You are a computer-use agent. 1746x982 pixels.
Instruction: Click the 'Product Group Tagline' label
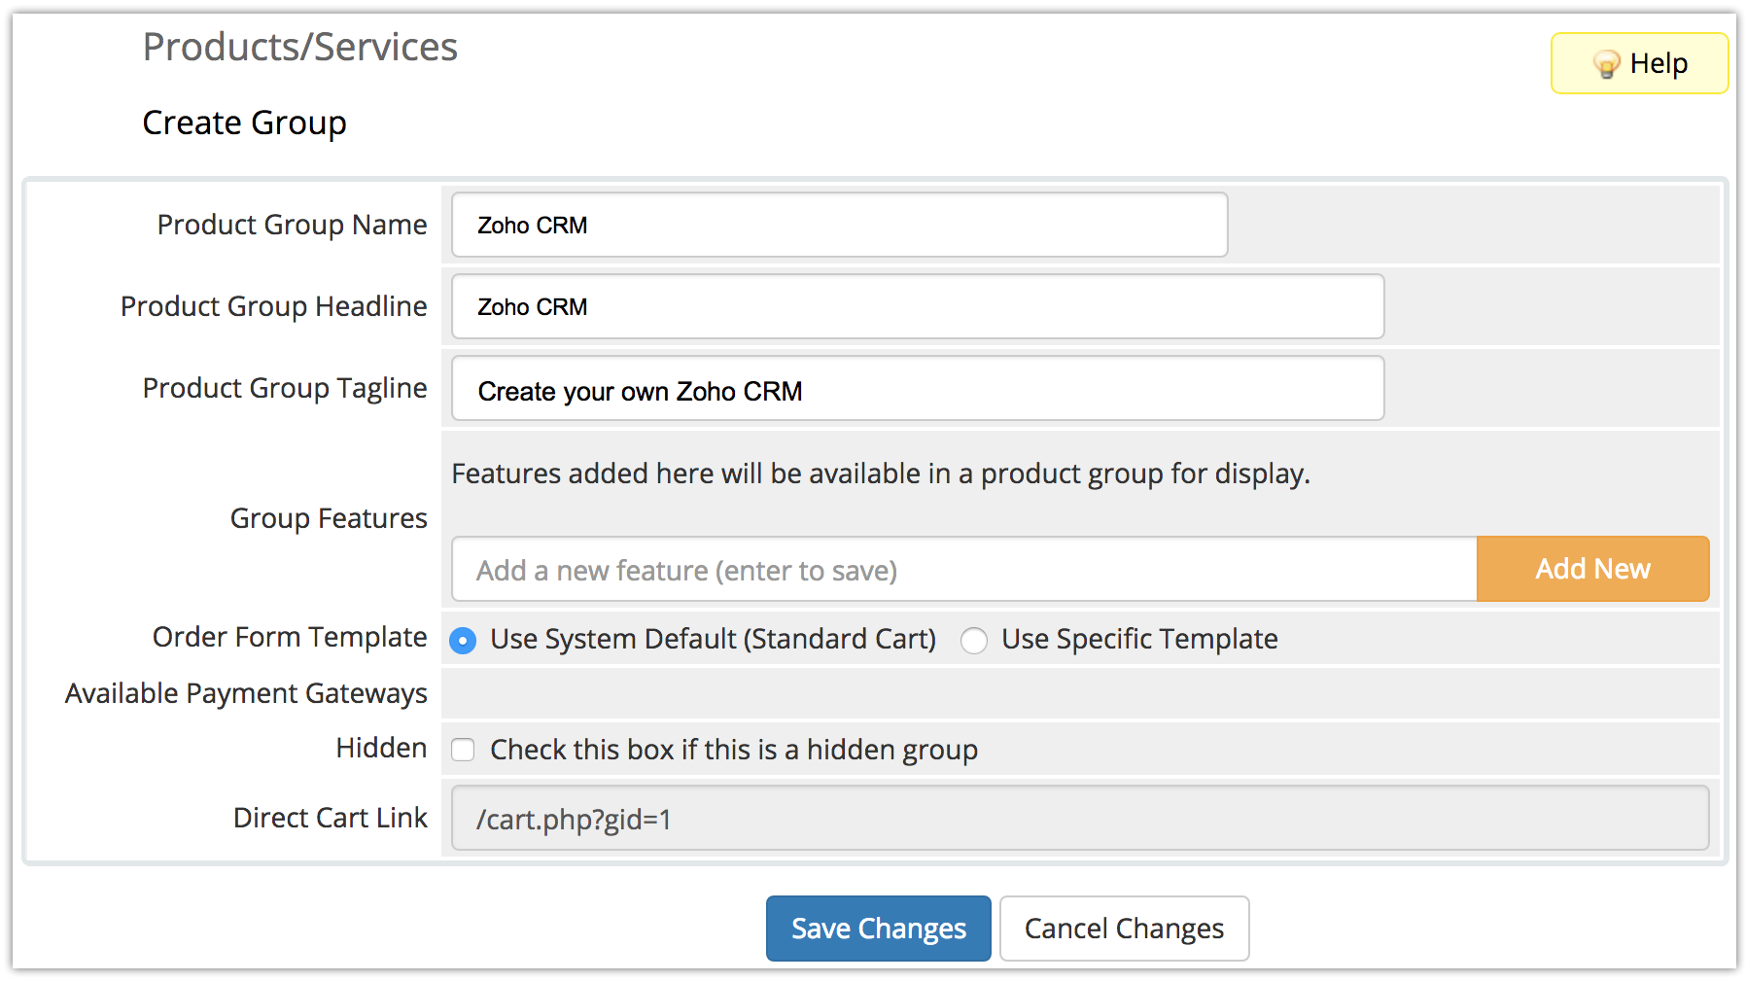point(285,388)
